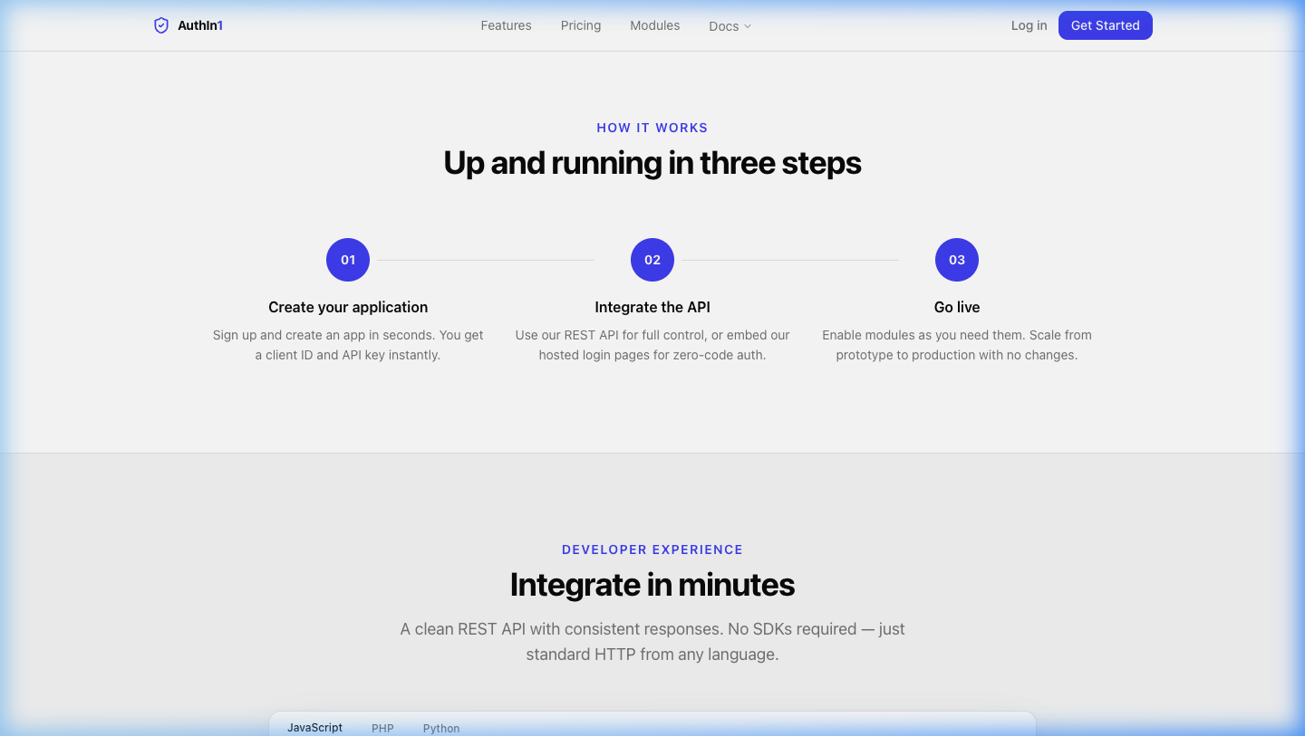The width and height of the screenshot is (1305, 736).
Task: Click the Get Started button
Action: click(x=1106, y=25)
